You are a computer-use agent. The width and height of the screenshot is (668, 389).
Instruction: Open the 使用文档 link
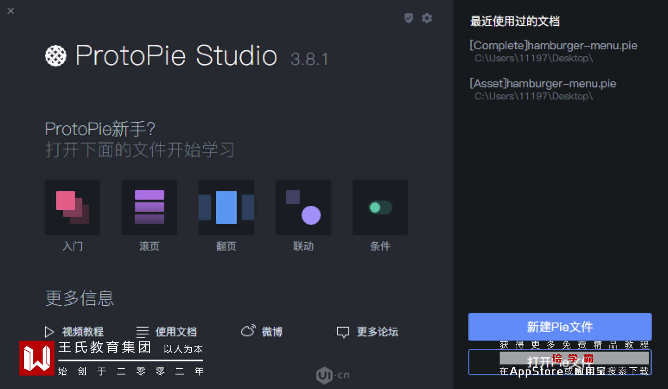point(176,332)
